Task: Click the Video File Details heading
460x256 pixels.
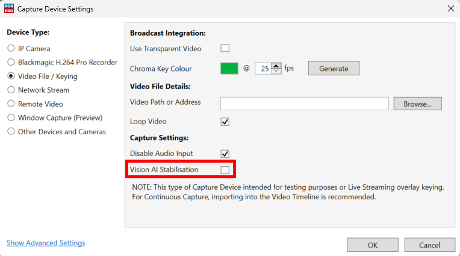Action: [160, 86]
